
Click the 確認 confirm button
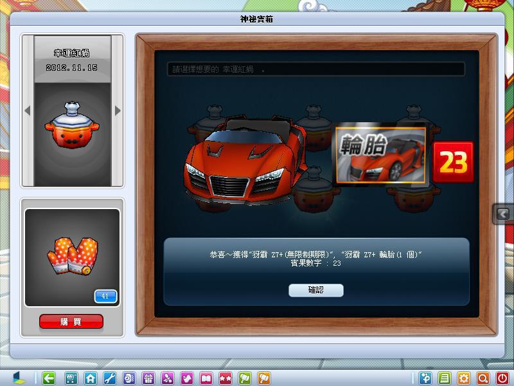click(x=316, y=290)
